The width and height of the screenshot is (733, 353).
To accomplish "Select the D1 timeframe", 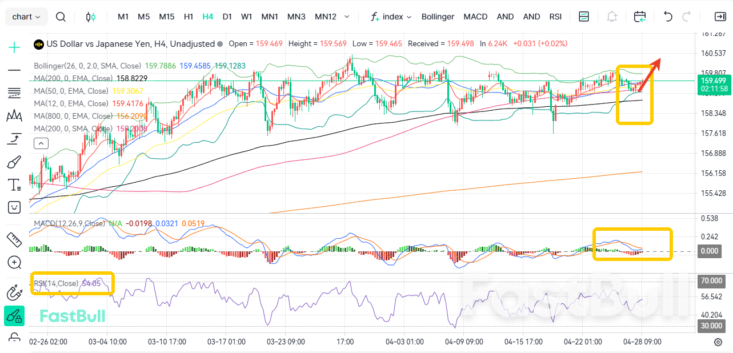I will pyautogui.click(x=227, y=17).
